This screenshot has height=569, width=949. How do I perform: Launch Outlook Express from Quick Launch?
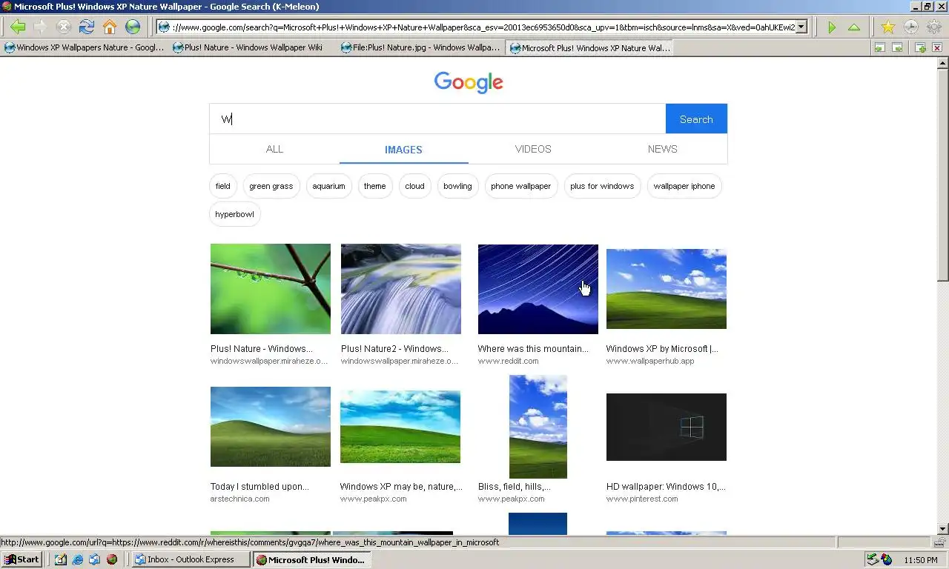click(x=95, y=559)
